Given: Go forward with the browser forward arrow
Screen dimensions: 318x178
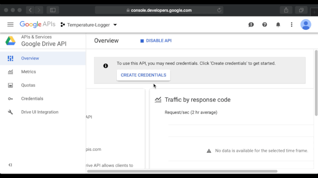Looking at the screenshot, I should tap(39, 10).
